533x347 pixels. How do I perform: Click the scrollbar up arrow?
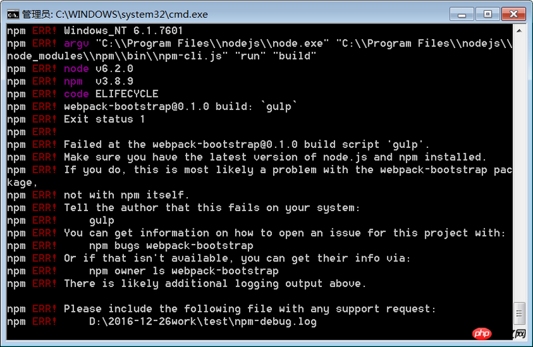coord(519,31)
